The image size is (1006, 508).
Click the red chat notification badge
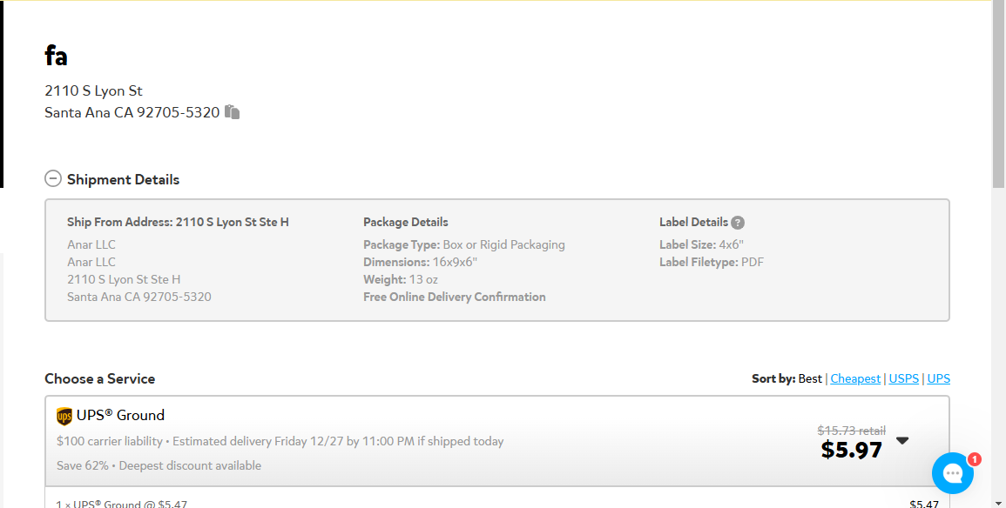pos(974,459)
